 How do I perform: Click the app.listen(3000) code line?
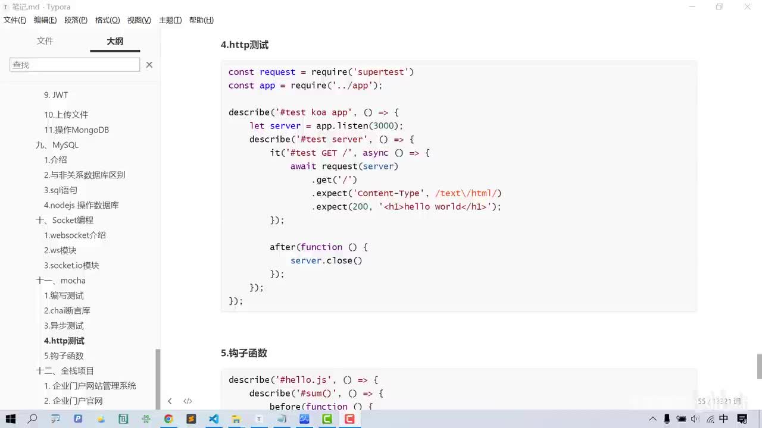click(x=326, y=126)
